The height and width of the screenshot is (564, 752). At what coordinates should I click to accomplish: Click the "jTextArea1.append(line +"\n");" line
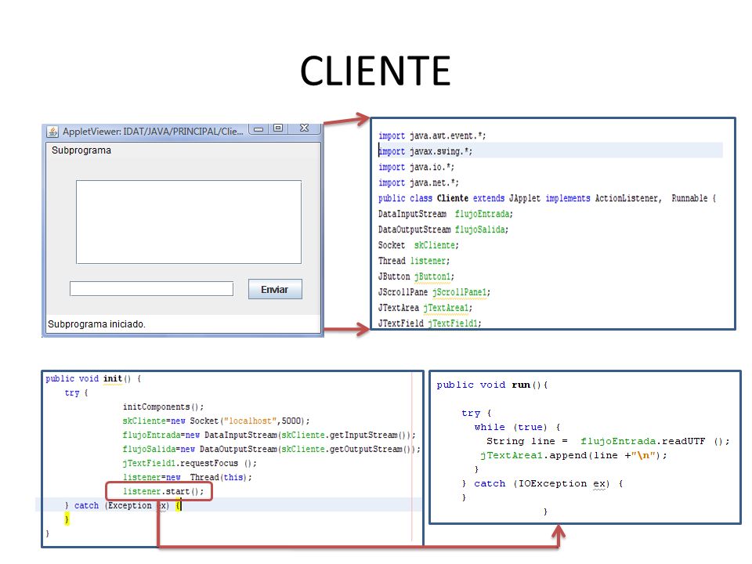click(x=573, y=455)
